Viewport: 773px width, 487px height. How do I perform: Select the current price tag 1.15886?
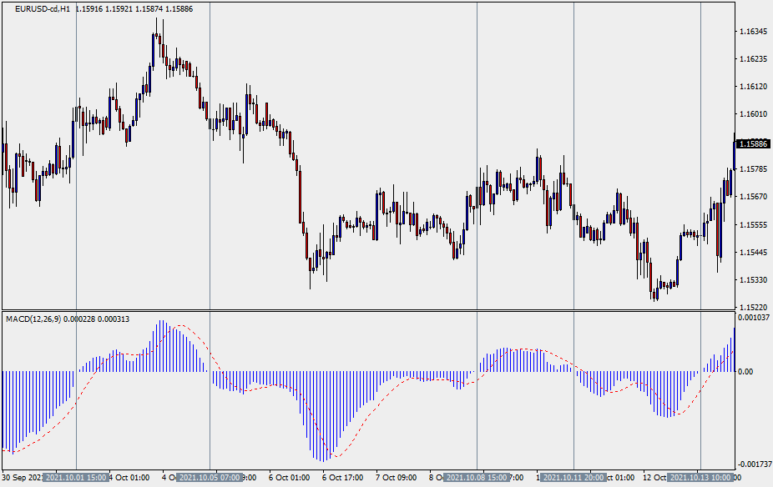pos(752,144)
